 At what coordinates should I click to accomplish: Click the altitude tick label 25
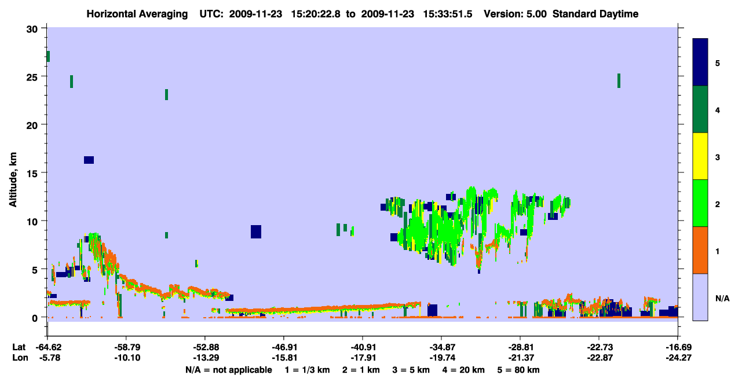tap(33, 76)
